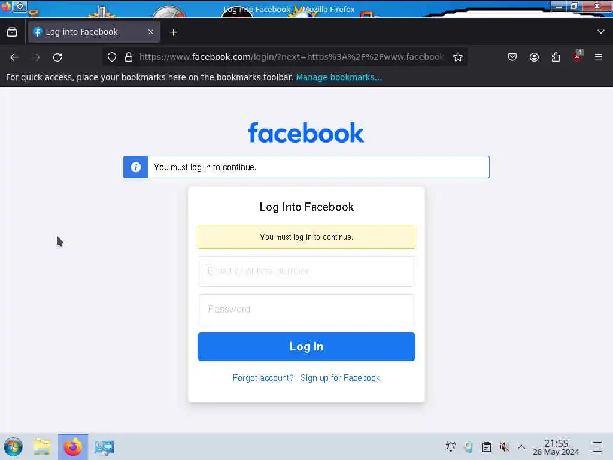Open the red uBlock extension icon
Screen dimensions: 613x460
[x=578, y=57]
